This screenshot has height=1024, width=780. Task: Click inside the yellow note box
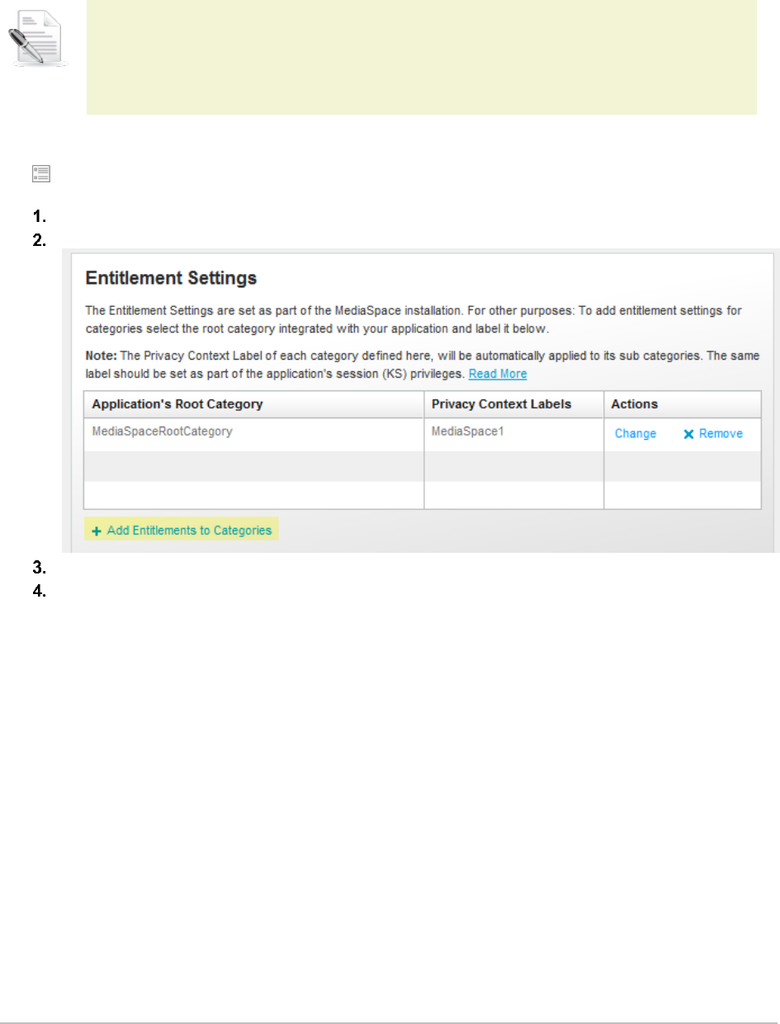click(x=421, y=58)
